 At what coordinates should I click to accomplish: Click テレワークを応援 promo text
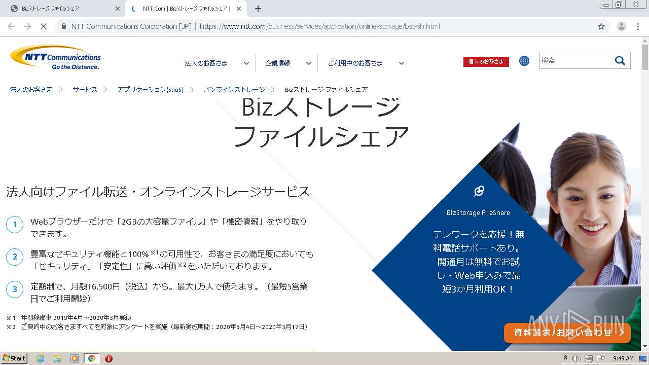[x=478, y=262]
